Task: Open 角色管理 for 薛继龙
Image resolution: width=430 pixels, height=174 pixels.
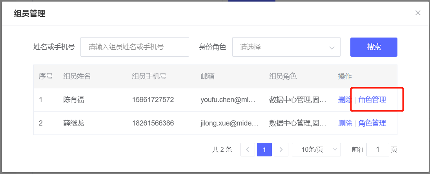Action: click(x=372, y=123)
